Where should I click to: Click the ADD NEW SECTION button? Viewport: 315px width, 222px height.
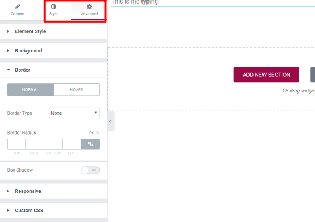coord(267,75)
